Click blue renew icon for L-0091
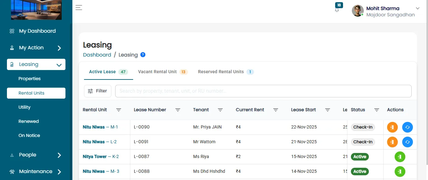 [x=408, y=142]
